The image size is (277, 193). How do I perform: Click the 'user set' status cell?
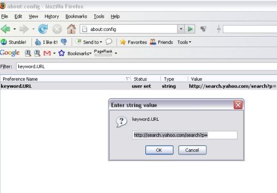tap(141, 86)
